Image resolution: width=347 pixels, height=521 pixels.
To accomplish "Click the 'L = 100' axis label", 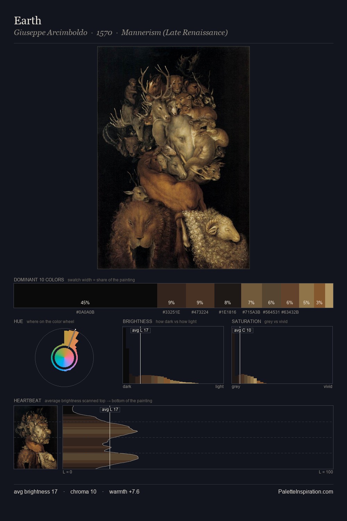I will click(326, 472).
